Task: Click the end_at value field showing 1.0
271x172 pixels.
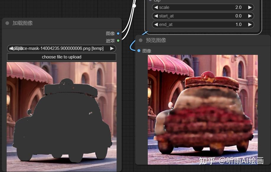Action: 203,24
